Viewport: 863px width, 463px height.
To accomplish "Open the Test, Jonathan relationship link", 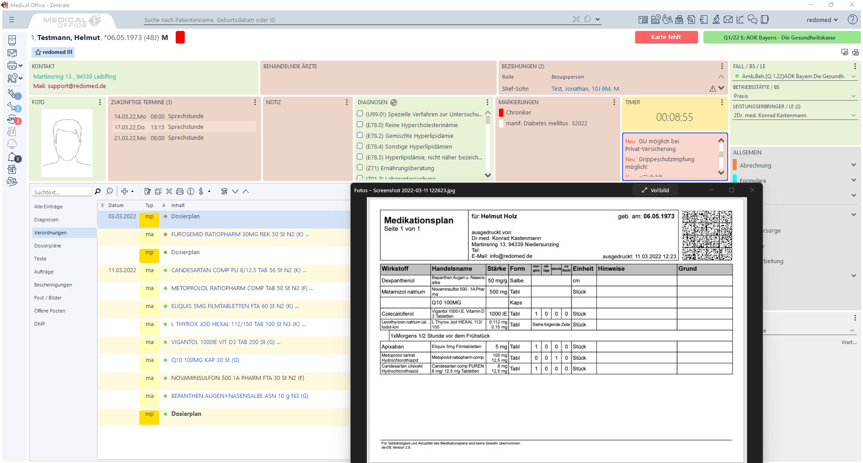I will pos(585,88).
